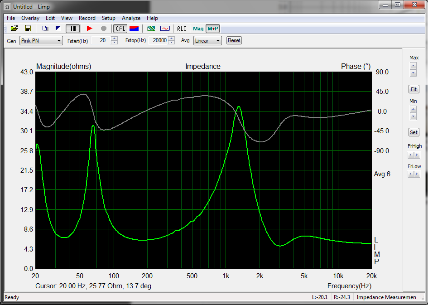Click the 'L:-20.1' status bar level
This screenshot has height=305, width=428.
pyautogui.click(x=320, y=297)
